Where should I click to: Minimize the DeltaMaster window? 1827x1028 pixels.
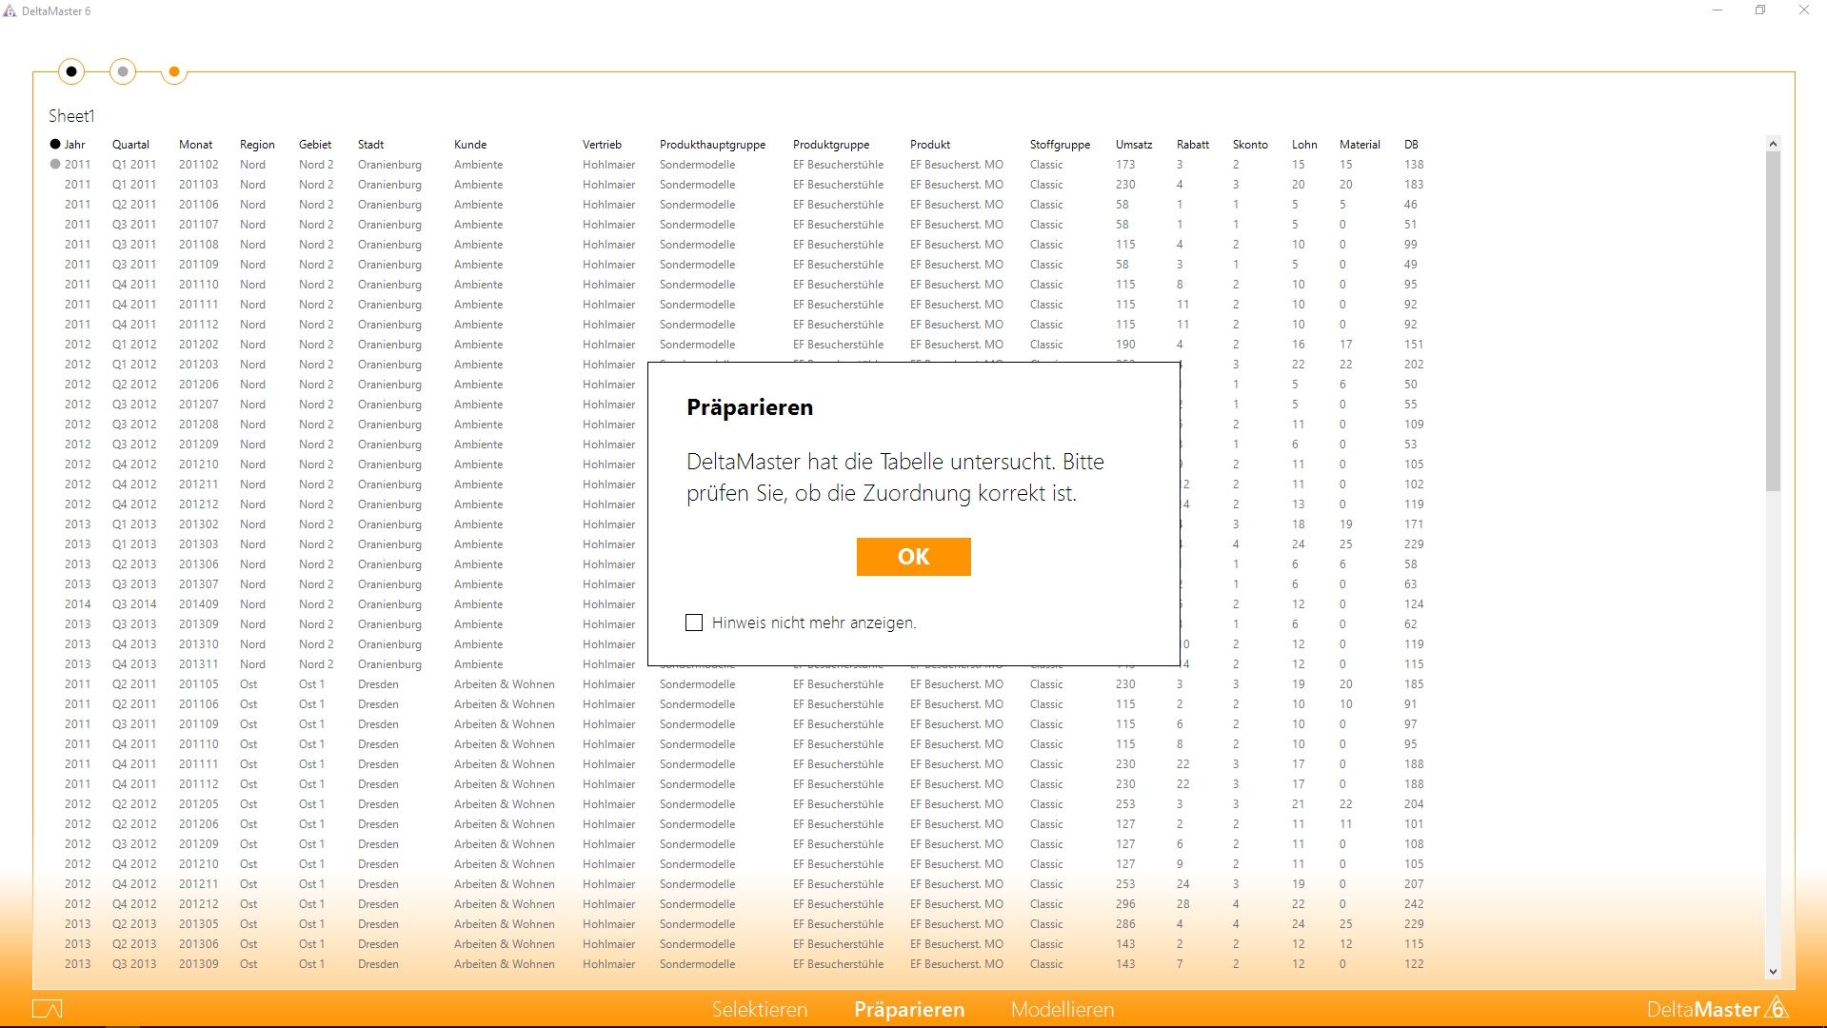pos(1718,10)
